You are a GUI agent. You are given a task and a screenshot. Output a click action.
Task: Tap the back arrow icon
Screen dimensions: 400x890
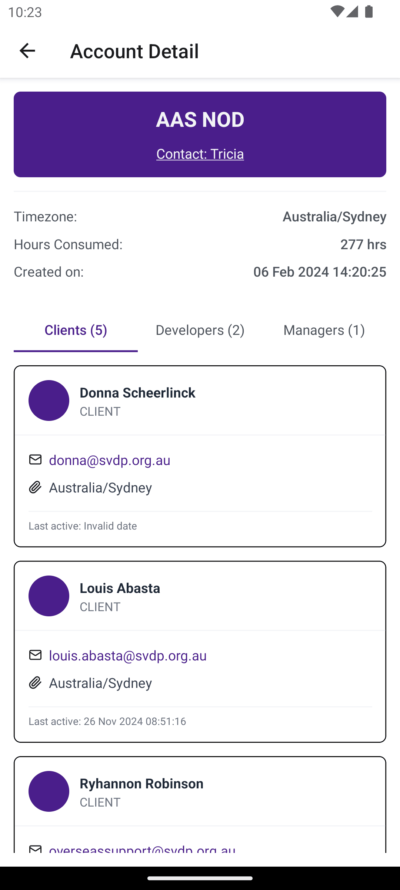[x=27, y=51]
